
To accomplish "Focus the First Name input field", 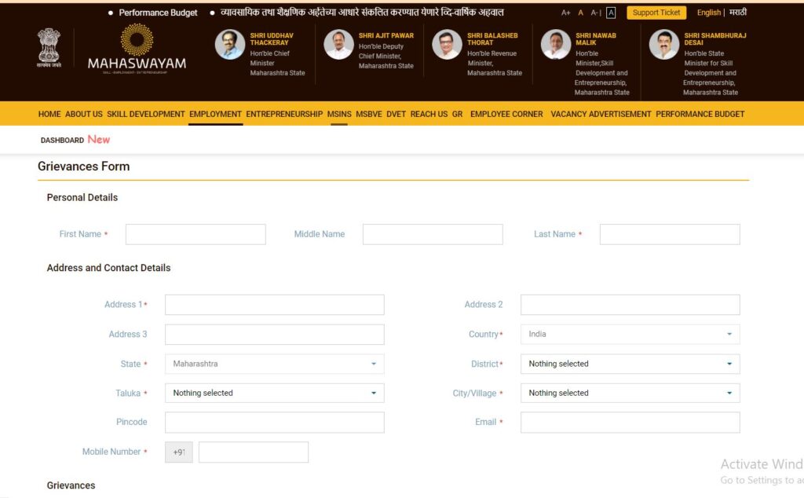I will [x=196, y=234].
